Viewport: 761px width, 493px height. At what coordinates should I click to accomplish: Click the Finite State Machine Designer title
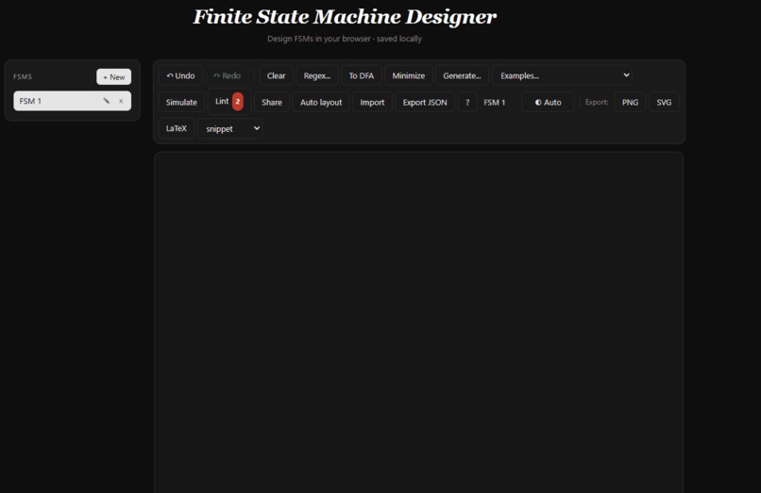[345, 17]
